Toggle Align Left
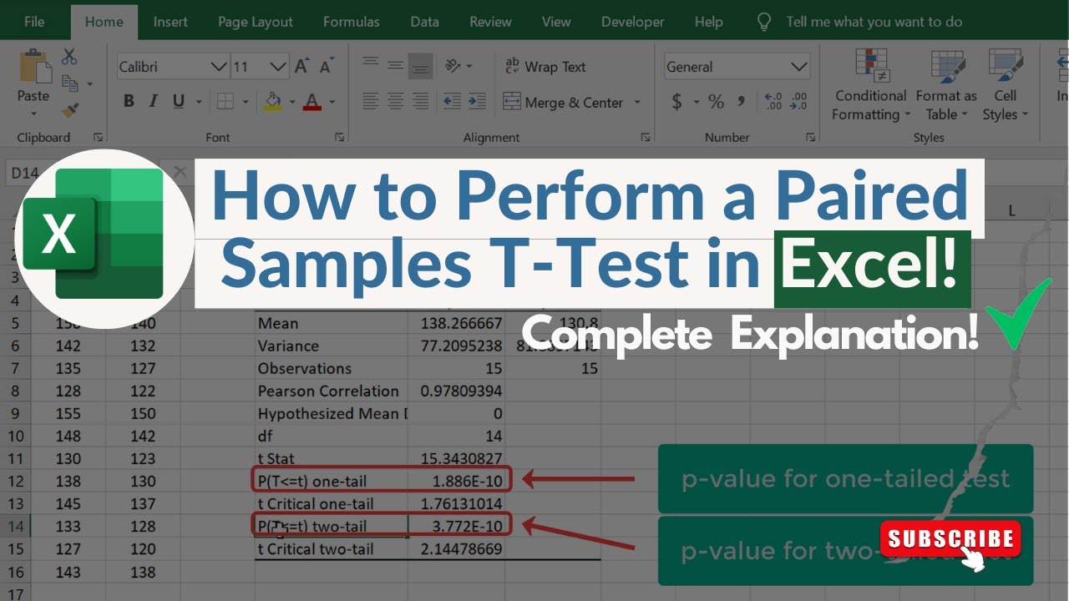1069x601 pixels. [371, 102]
